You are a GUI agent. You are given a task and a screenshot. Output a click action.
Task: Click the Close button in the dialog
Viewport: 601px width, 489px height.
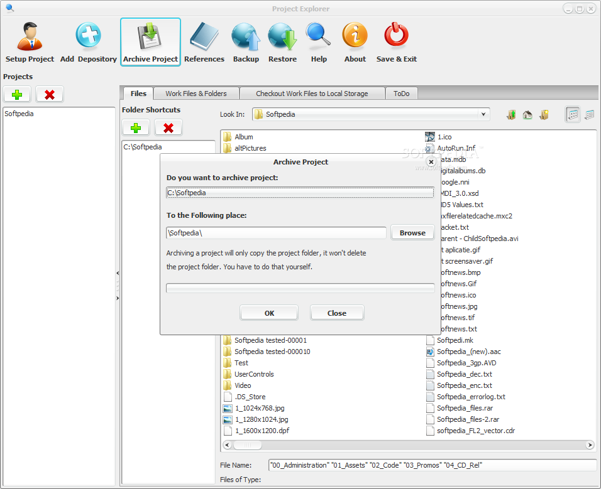(x=337, y=313)
